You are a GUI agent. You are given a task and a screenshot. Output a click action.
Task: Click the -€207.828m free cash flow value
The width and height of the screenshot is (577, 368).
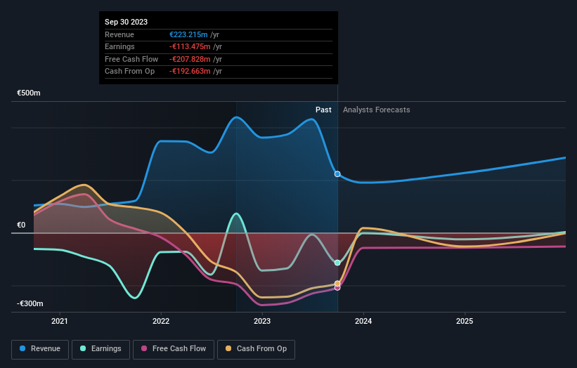click(190, 59)
